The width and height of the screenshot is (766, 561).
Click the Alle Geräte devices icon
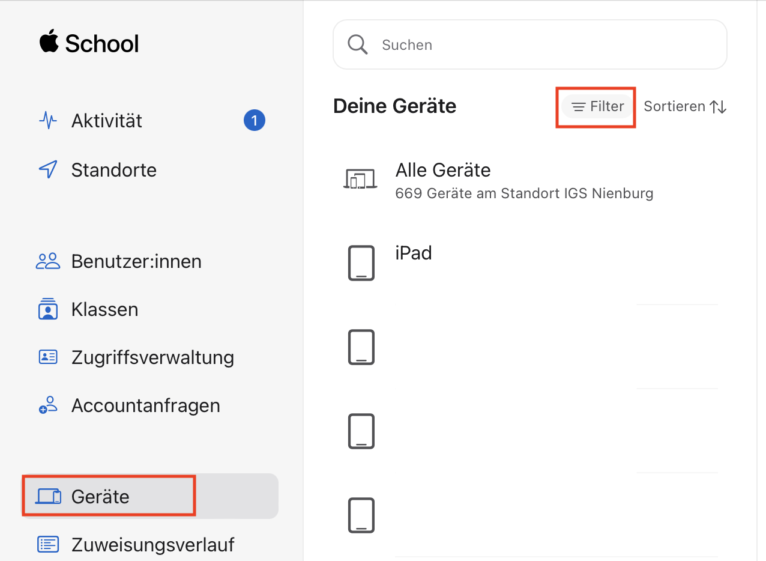tap(360, 179)
